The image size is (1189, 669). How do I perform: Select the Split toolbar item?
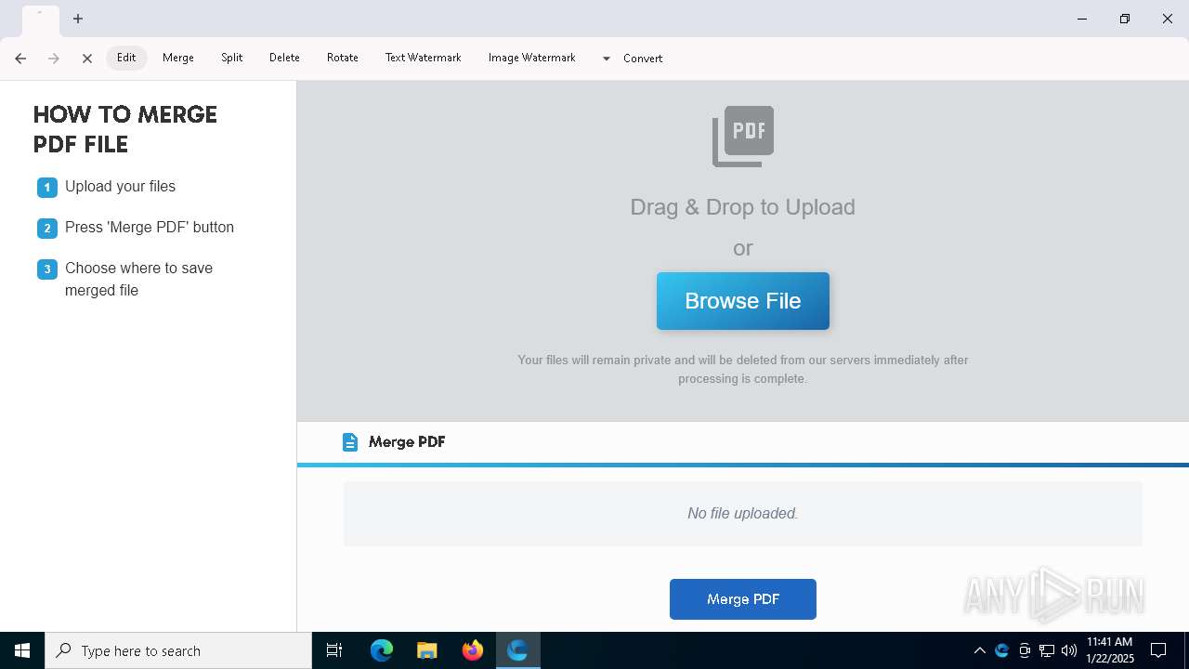click(231, 58)
